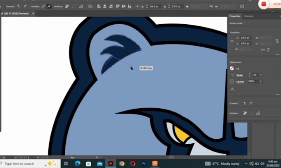Open more Transform options ellipsis
The height and width of the screenshot is (168, 281).
(x=278, y=54)
